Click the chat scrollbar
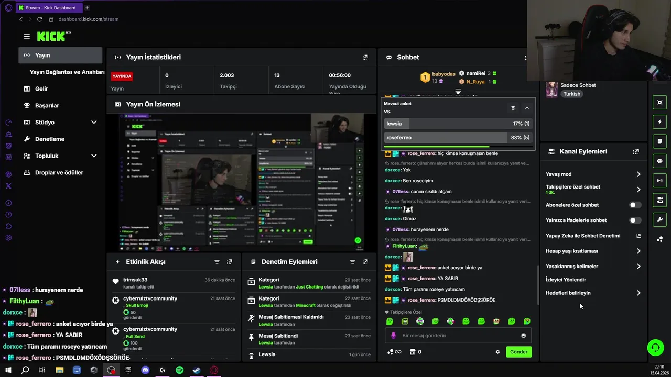This screenshot has width=671, height=377. point(538,285)
